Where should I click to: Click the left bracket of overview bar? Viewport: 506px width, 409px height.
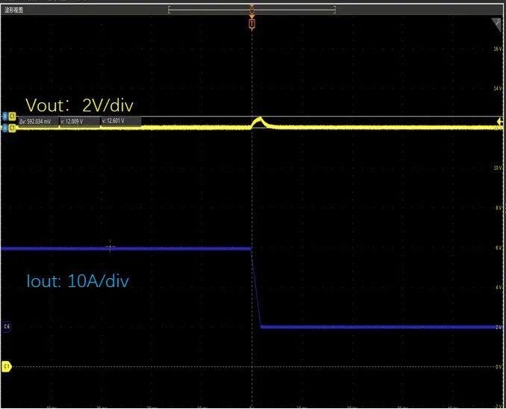click(x=171, y=10)
